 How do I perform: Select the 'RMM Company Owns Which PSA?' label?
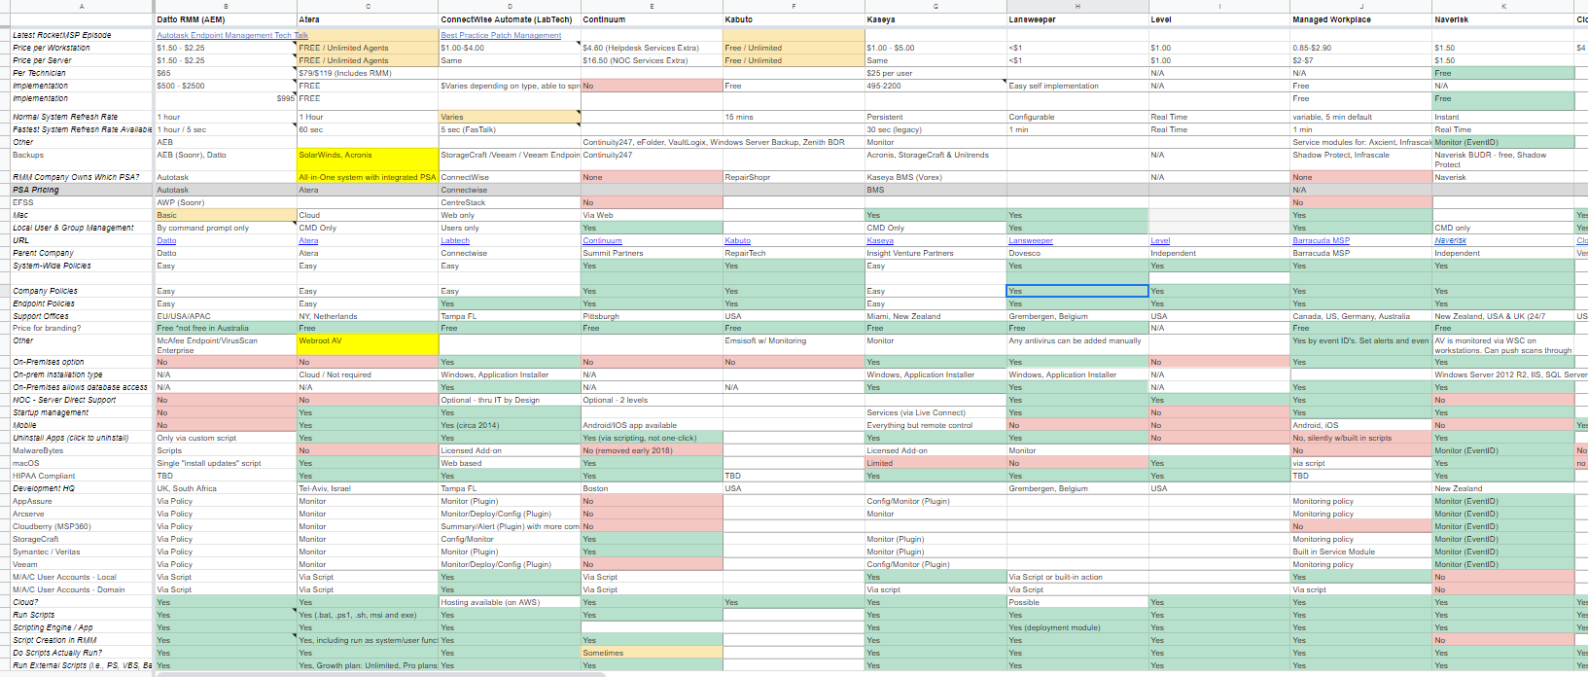click(82, 177)
